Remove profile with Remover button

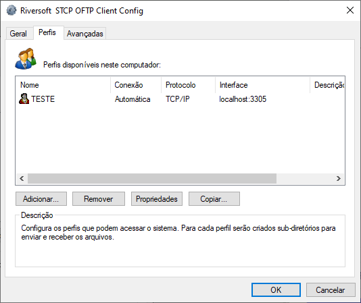tap(99, 199)
